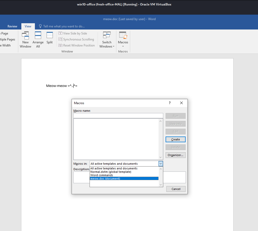Cancel the Macros dialog
258x231 pixels.
point(176,189)
